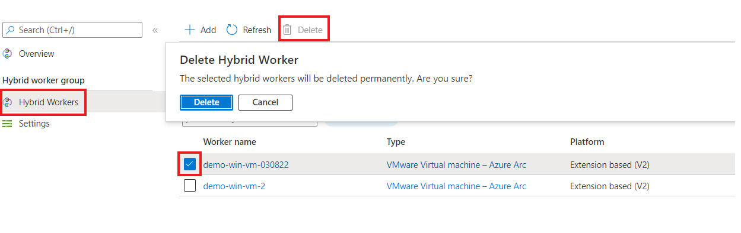
Task: Click the Hybrid Workers sidebar icon
Action: click(x=7, y=102)
